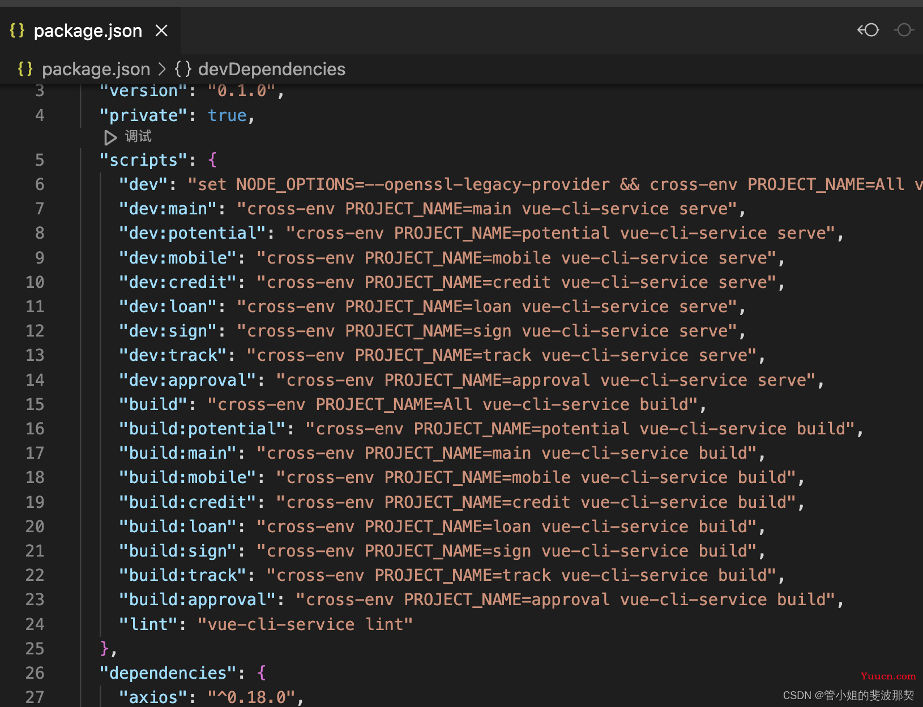Screen dimensions: 923x707
Task: Click line number 15 in the gutter
Action: 35,404
